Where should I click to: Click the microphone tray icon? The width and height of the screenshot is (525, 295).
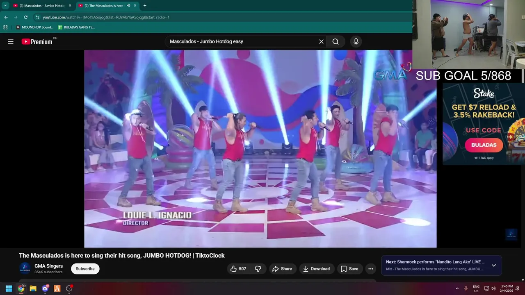[466, 288]
